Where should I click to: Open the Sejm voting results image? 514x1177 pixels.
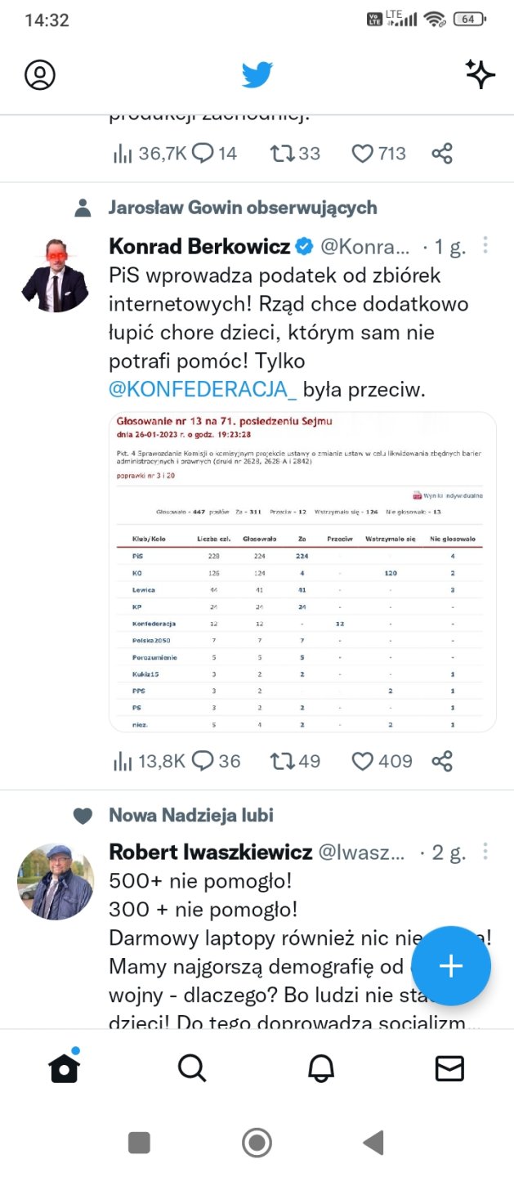point(302,571)
